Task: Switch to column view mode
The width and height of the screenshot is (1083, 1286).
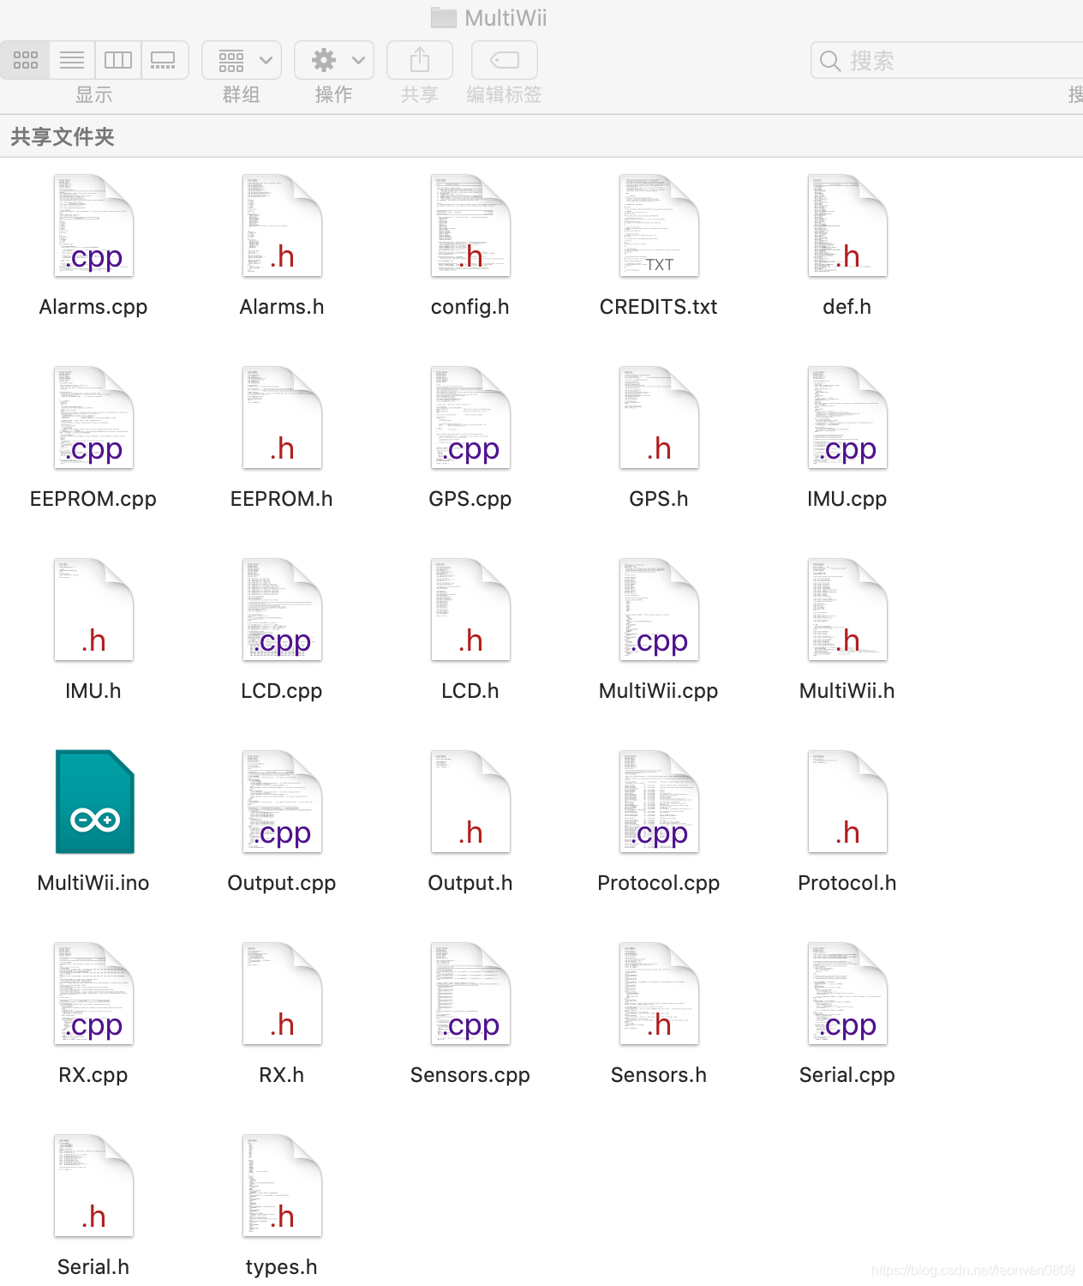Action: tap(118, 60)
